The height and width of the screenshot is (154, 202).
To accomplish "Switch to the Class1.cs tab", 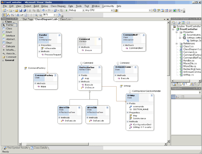I will [x=65, y=19].
